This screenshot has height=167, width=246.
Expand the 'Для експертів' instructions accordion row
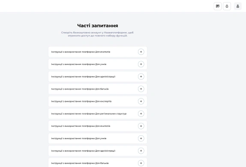click(98, 101)
